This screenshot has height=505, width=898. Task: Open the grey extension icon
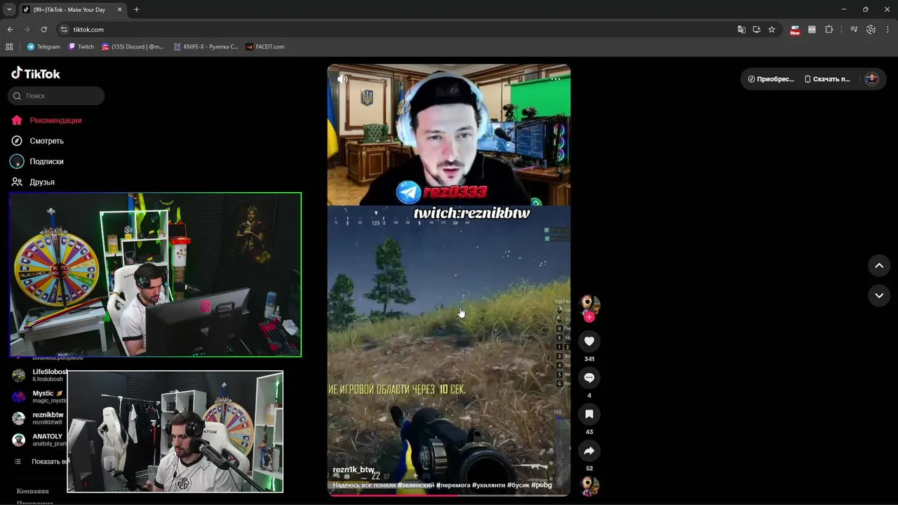click(x=812, y=29)
